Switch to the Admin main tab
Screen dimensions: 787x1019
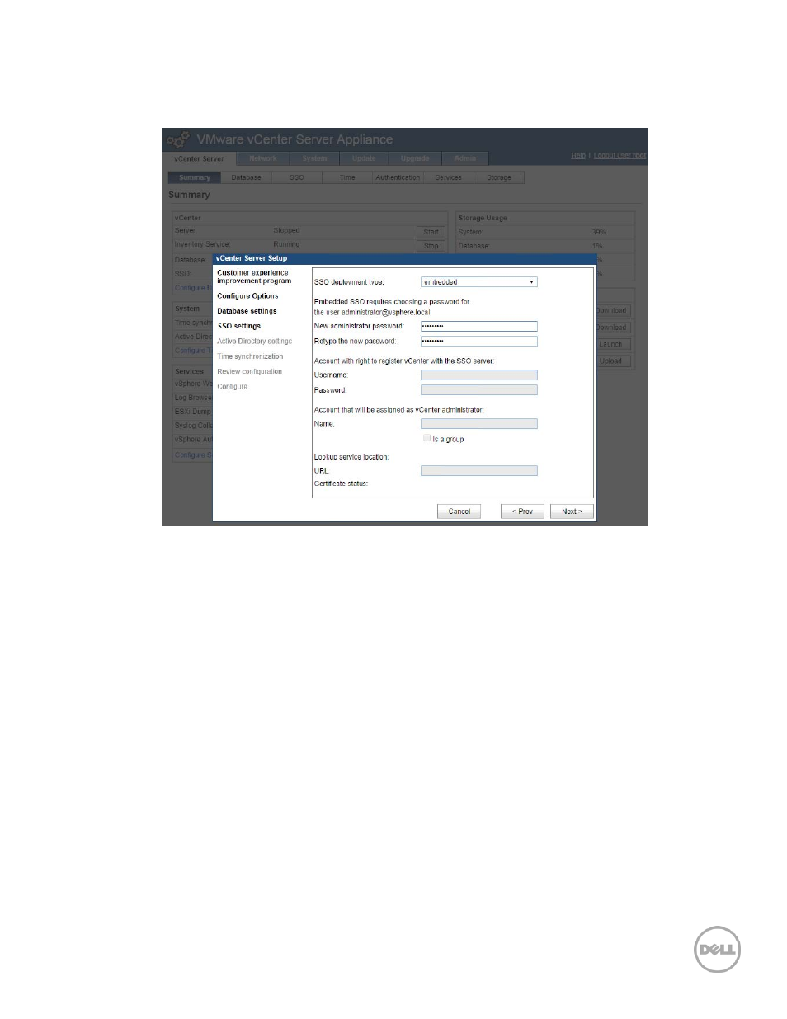(465, 158)
